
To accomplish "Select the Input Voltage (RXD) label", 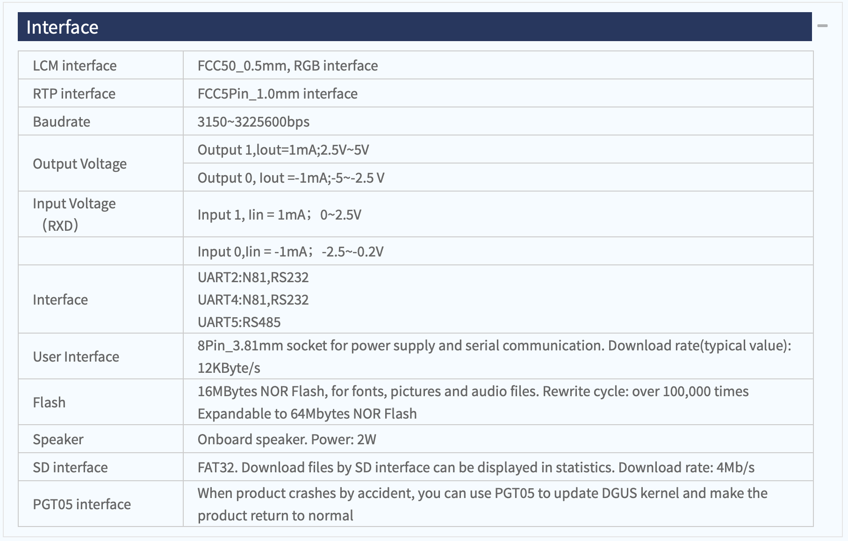I will pos(74,214).
